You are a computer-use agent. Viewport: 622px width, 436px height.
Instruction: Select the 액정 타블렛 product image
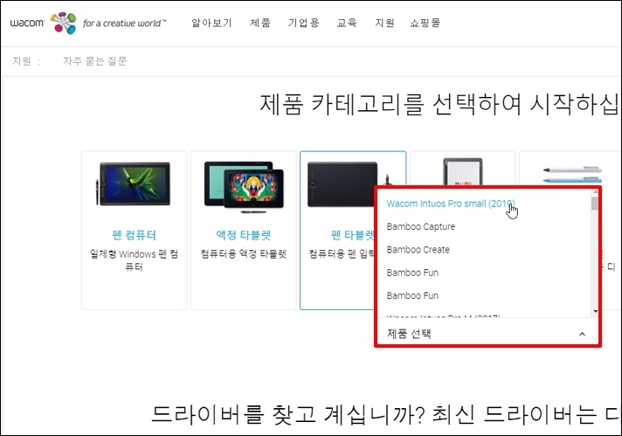[244, 186]
